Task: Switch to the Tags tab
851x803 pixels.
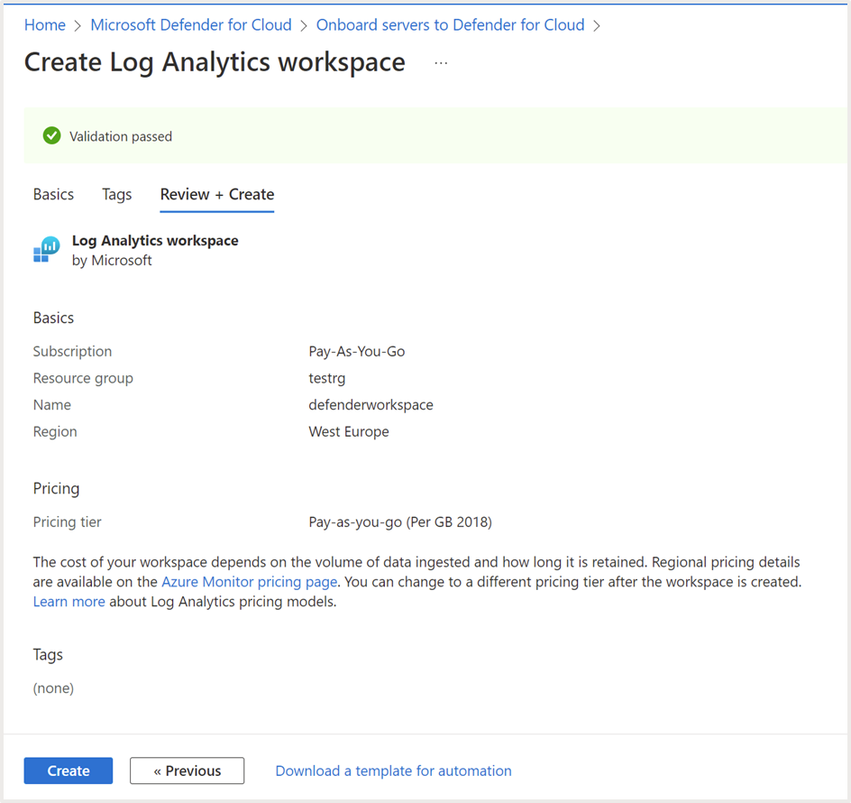Action: [x=117, y=194]
